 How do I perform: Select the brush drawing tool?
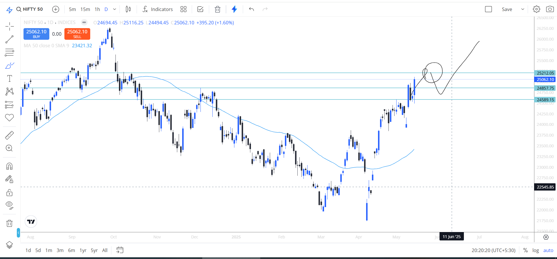(10, 66)
